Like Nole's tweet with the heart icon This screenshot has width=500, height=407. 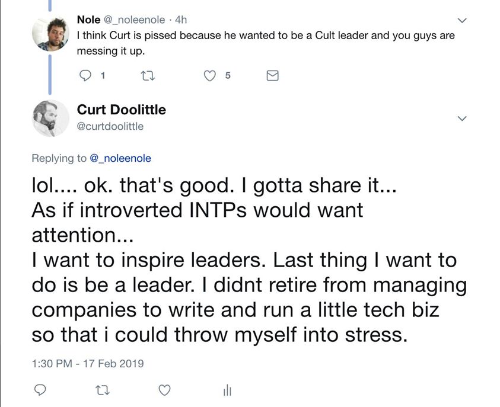209,75
